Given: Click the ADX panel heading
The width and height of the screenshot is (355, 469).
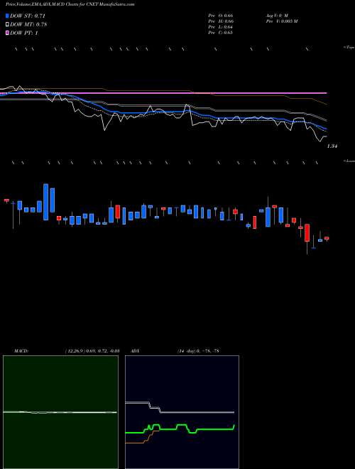Looking at the screenshot, I should coord(136,351).
